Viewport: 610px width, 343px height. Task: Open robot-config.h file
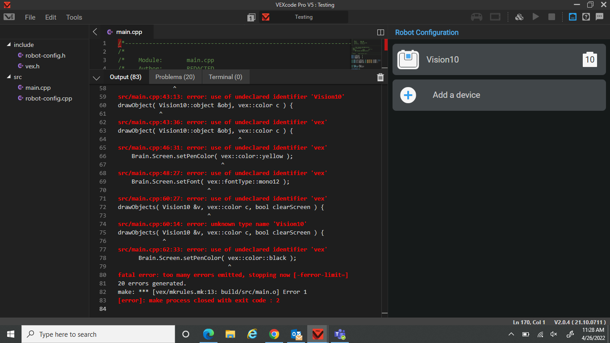pos(45,55)
